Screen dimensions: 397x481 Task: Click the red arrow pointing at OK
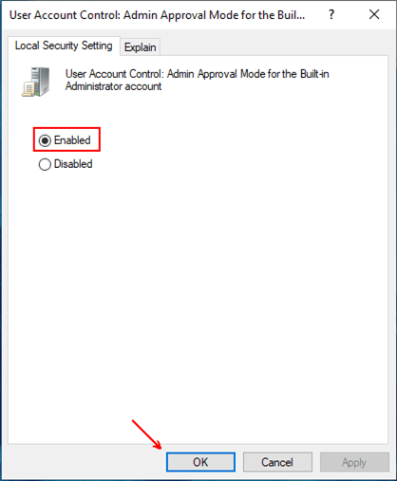click(147, 435)
